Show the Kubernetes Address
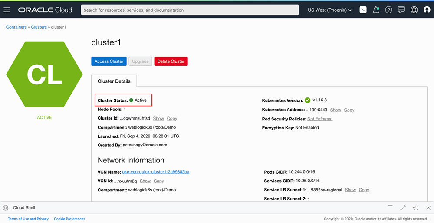434x223 pixels. click(335, 110)
